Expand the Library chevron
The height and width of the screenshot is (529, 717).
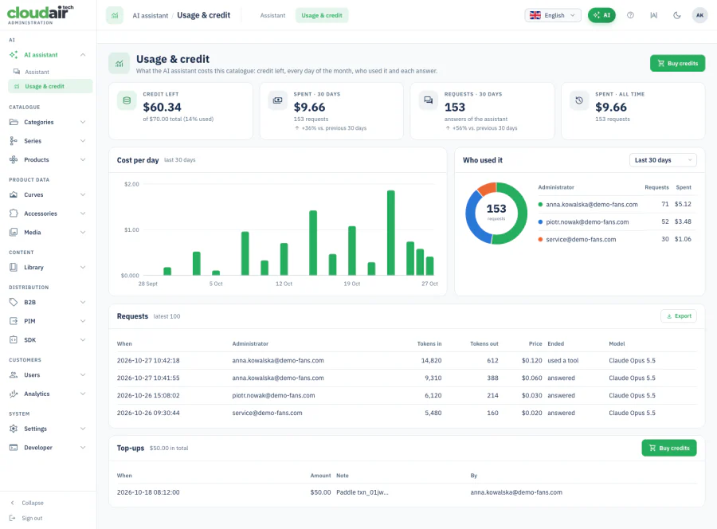click(83, 268)
